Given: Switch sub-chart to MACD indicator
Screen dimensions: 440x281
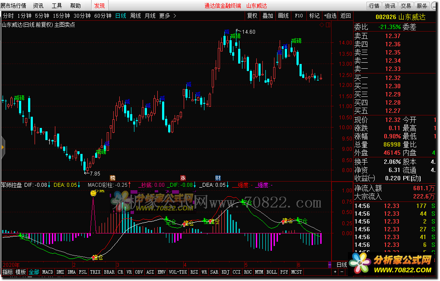Looking at the screenshot, I should click(48, 272).
